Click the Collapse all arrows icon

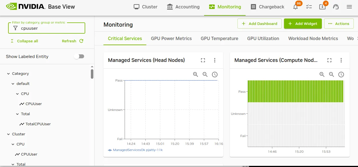[12, 41]
